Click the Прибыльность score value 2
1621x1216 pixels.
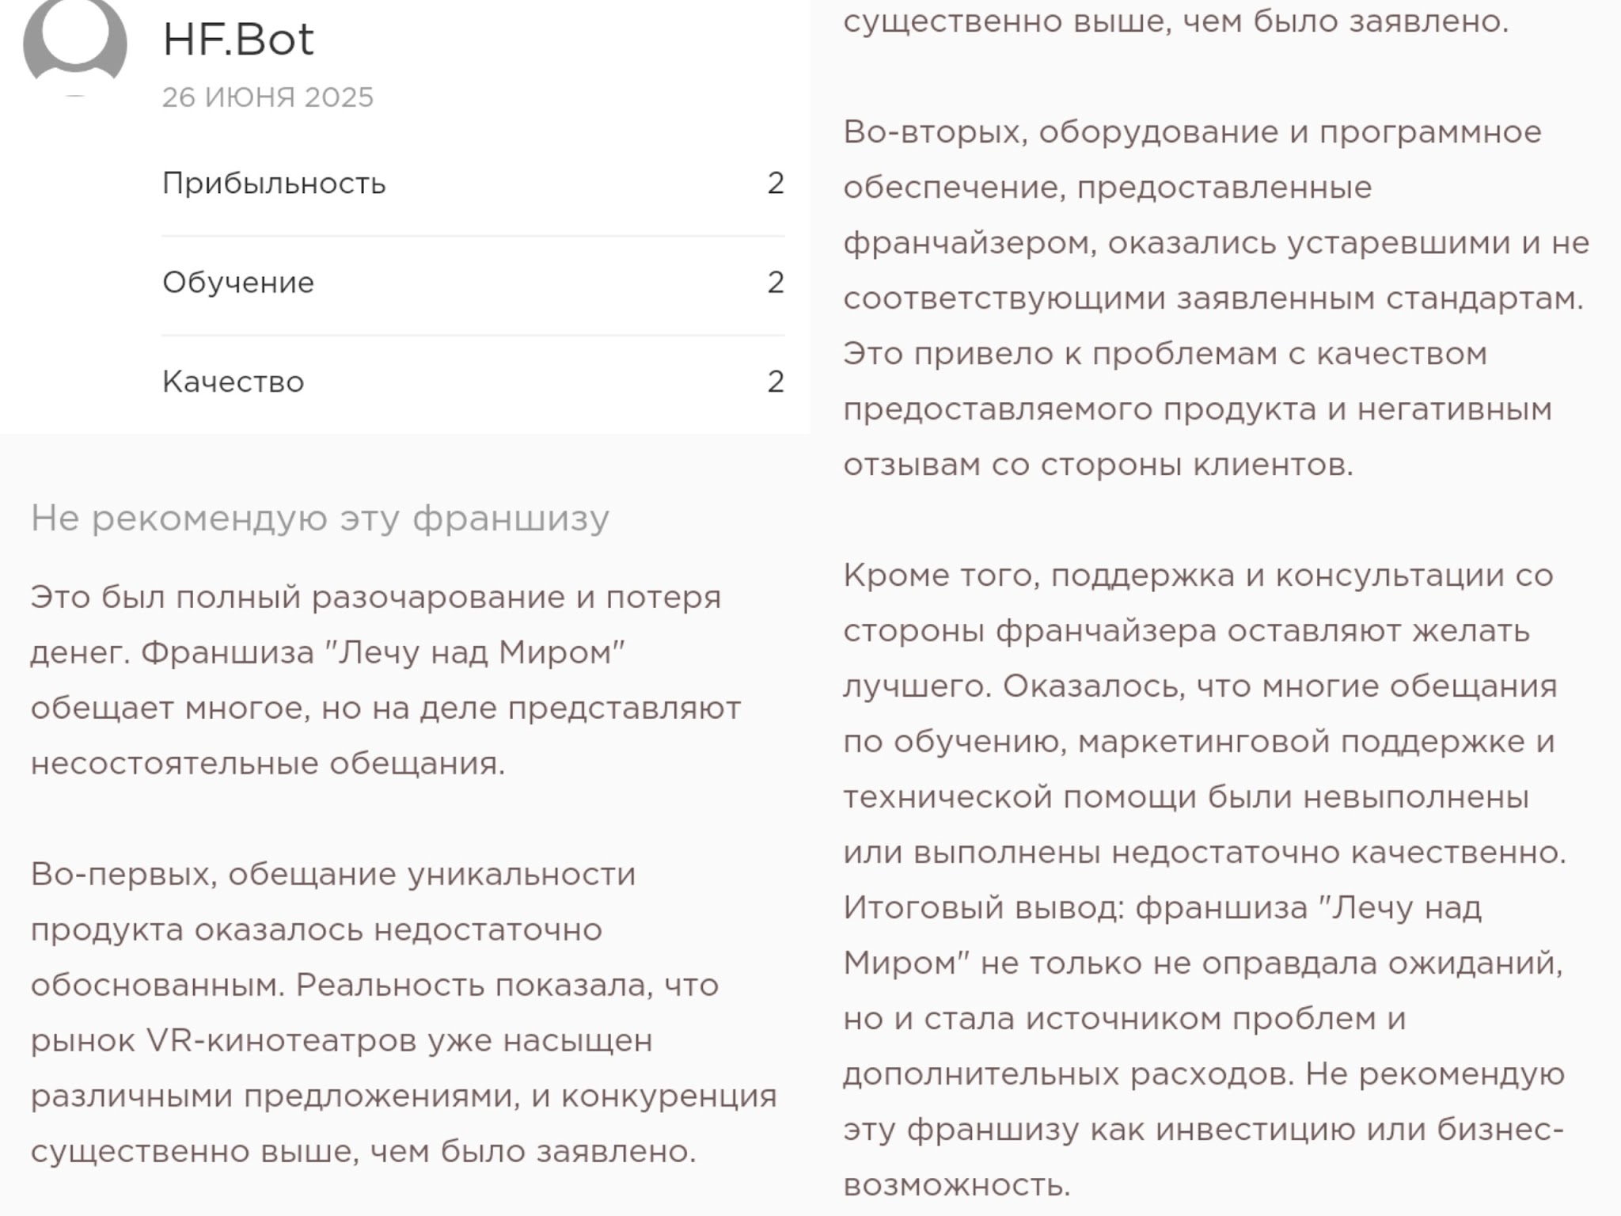pos(775,184)
